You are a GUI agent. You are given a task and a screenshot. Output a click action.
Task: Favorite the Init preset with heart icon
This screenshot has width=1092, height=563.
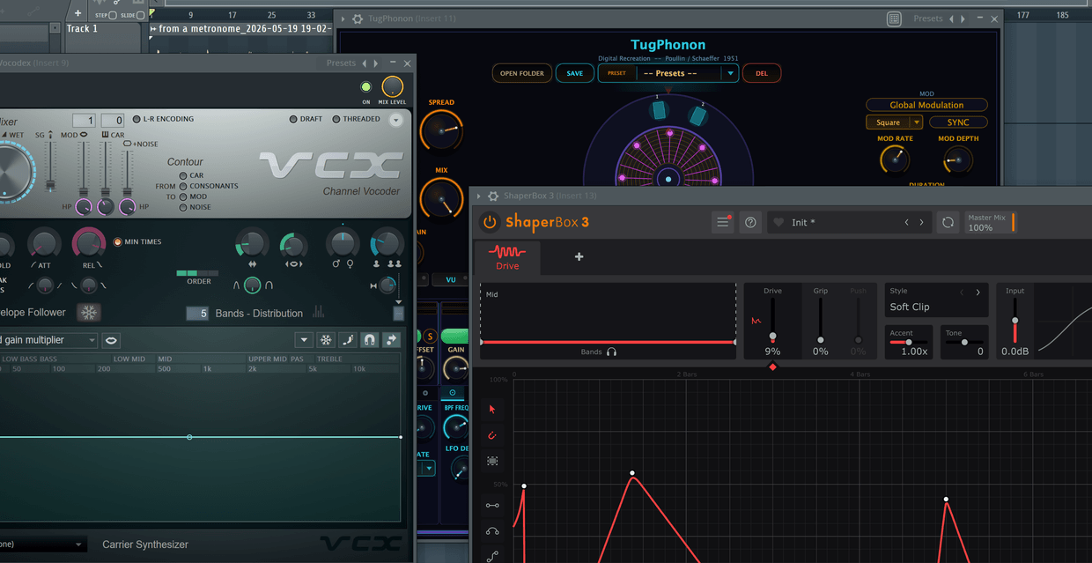coord(778,223)
